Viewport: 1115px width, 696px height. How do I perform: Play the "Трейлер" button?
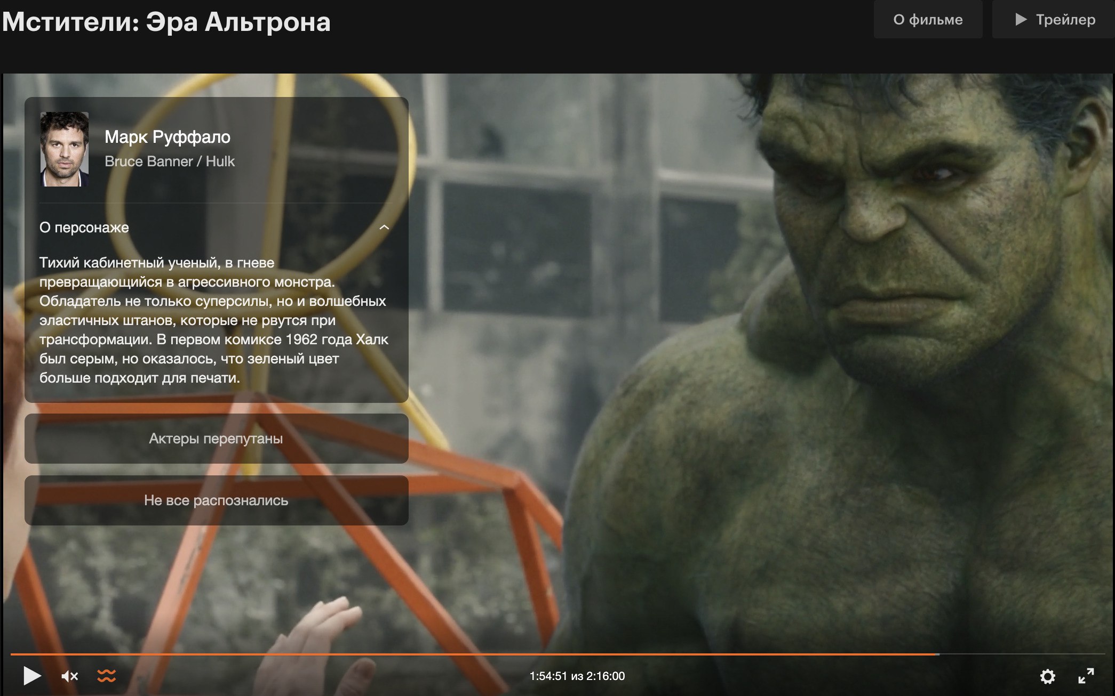[x=1054, y=20]
